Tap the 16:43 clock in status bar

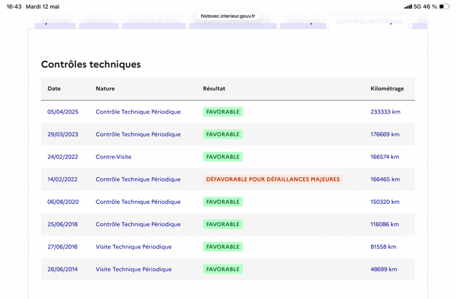[x=14, y=7]
